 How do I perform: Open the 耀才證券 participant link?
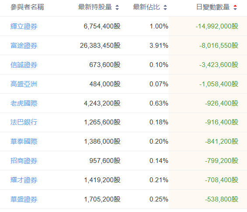pyautogui.click(x=24, y=180)
